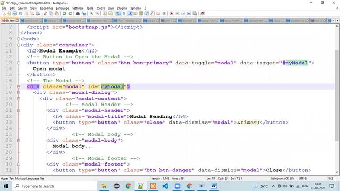Viewport: 340px width, 191px height.
Task: Click the User Defined Language icon
Action: pos(135,13)
